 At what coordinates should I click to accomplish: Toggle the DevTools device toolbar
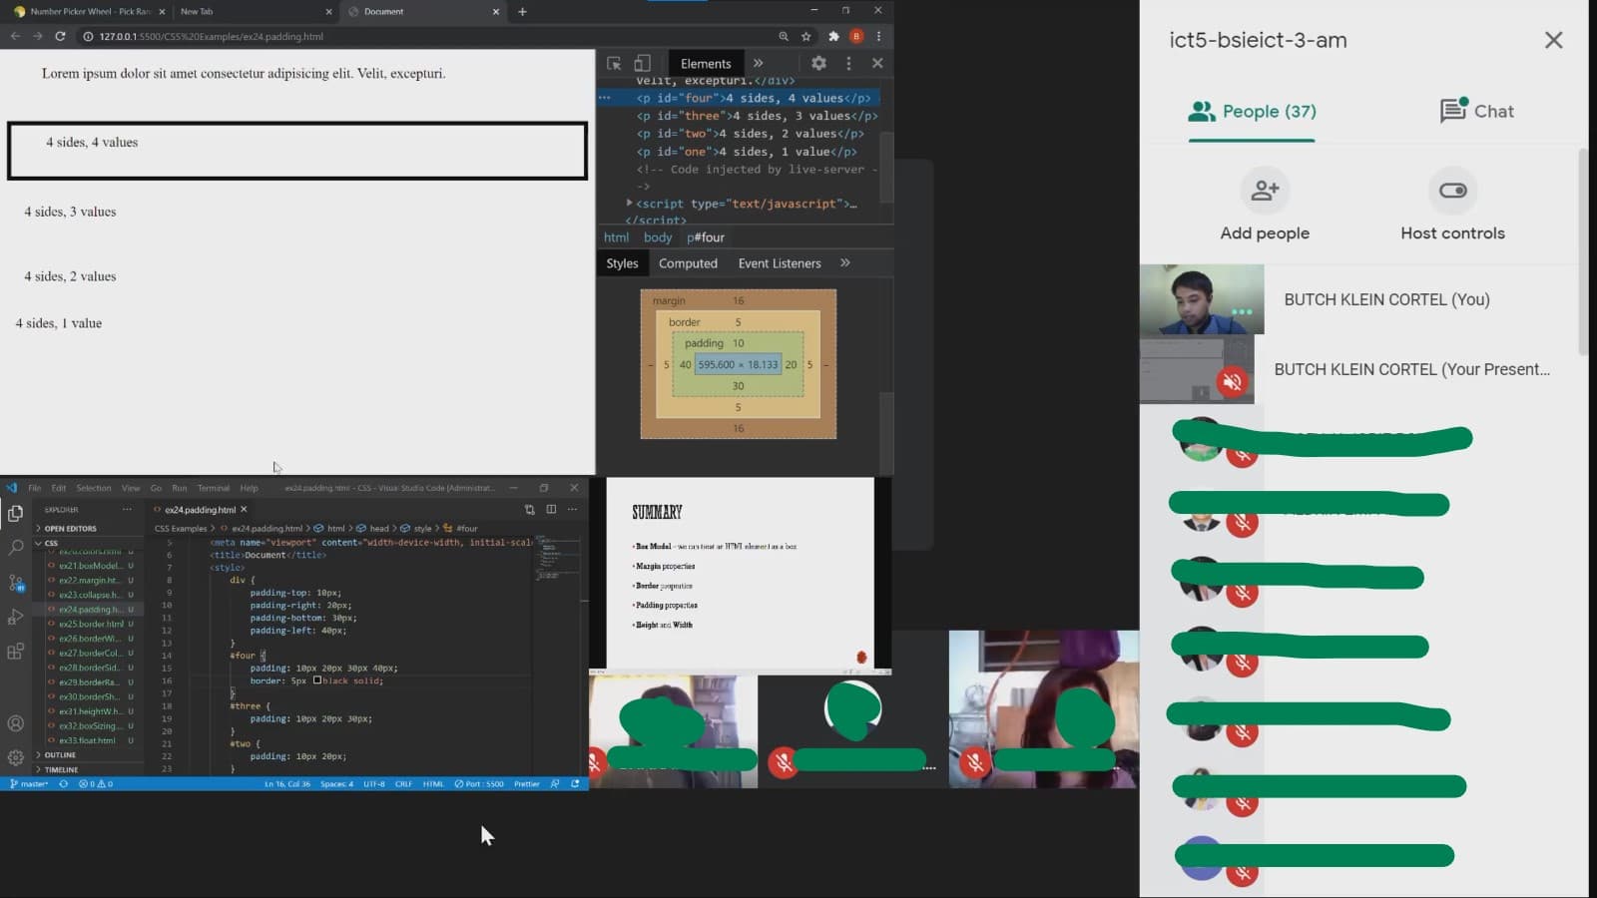pos(642,63)
